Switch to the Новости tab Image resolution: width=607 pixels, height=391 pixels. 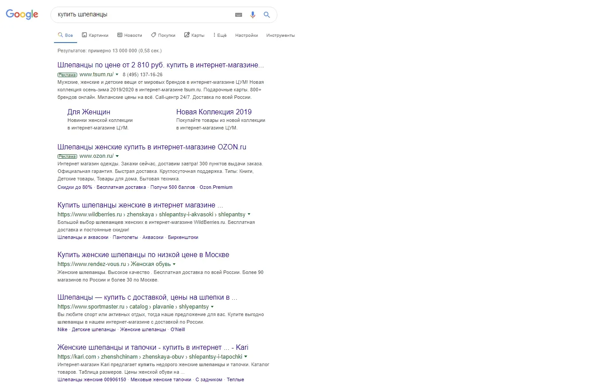click(x=129, y=35)
